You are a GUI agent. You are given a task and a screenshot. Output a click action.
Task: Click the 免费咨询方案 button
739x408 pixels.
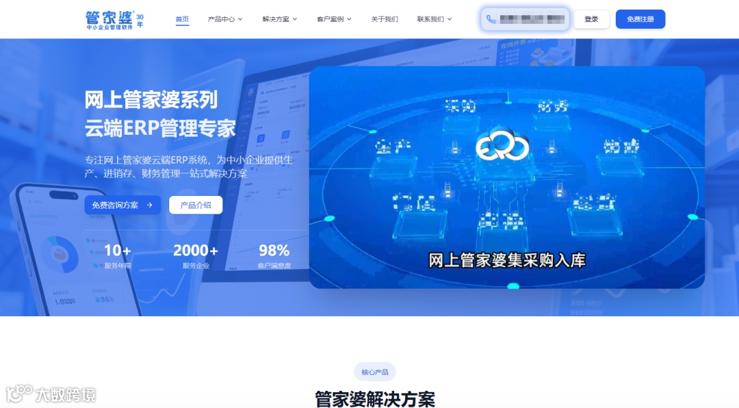click(122, 205)
